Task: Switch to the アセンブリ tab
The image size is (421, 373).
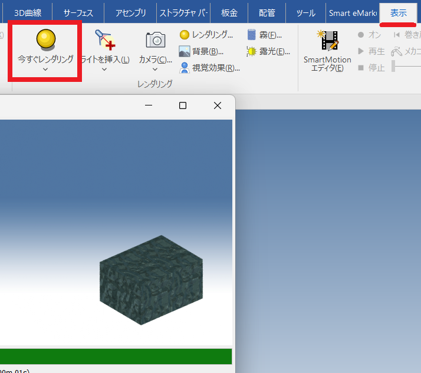Action: coord(130,13)
